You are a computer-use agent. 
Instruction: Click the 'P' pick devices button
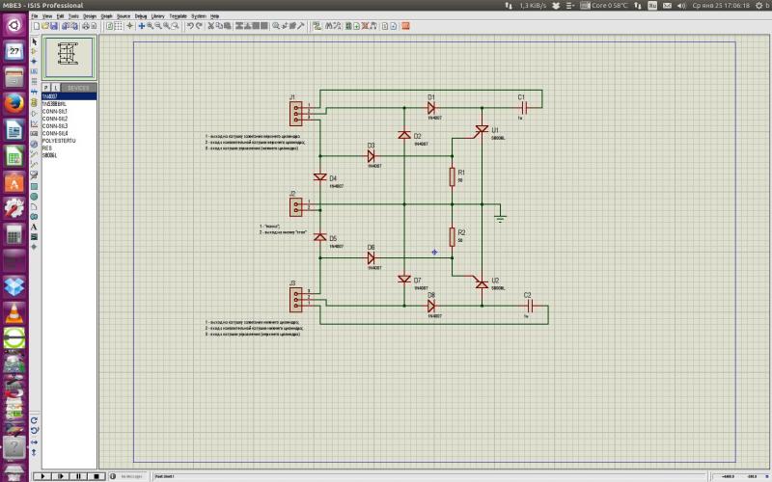45,88
